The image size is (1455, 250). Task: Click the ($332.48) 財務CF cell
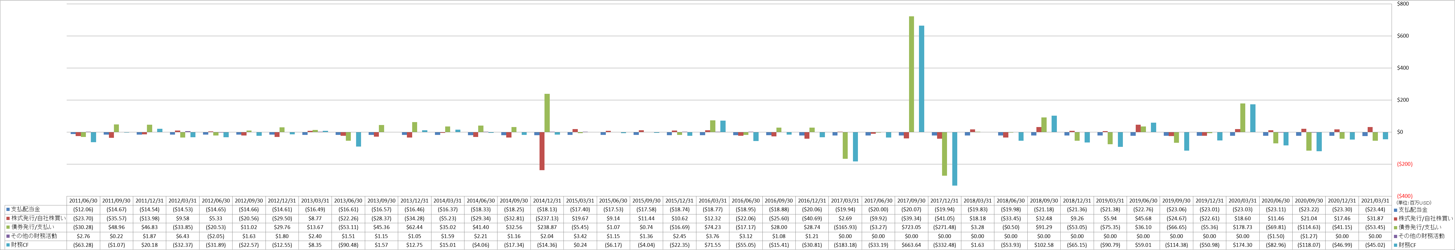[944, 246]
